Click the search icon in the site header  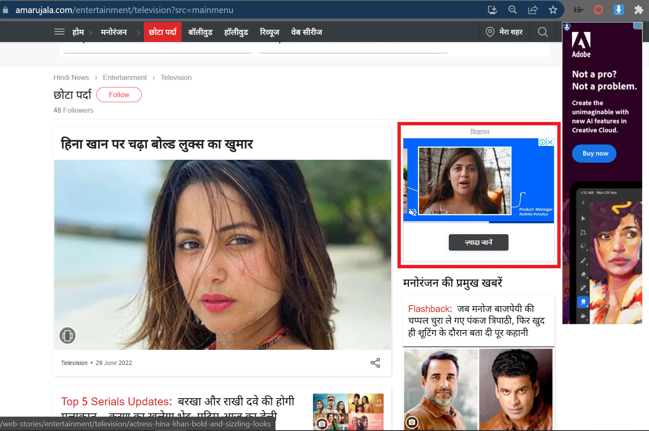point(543,32)
